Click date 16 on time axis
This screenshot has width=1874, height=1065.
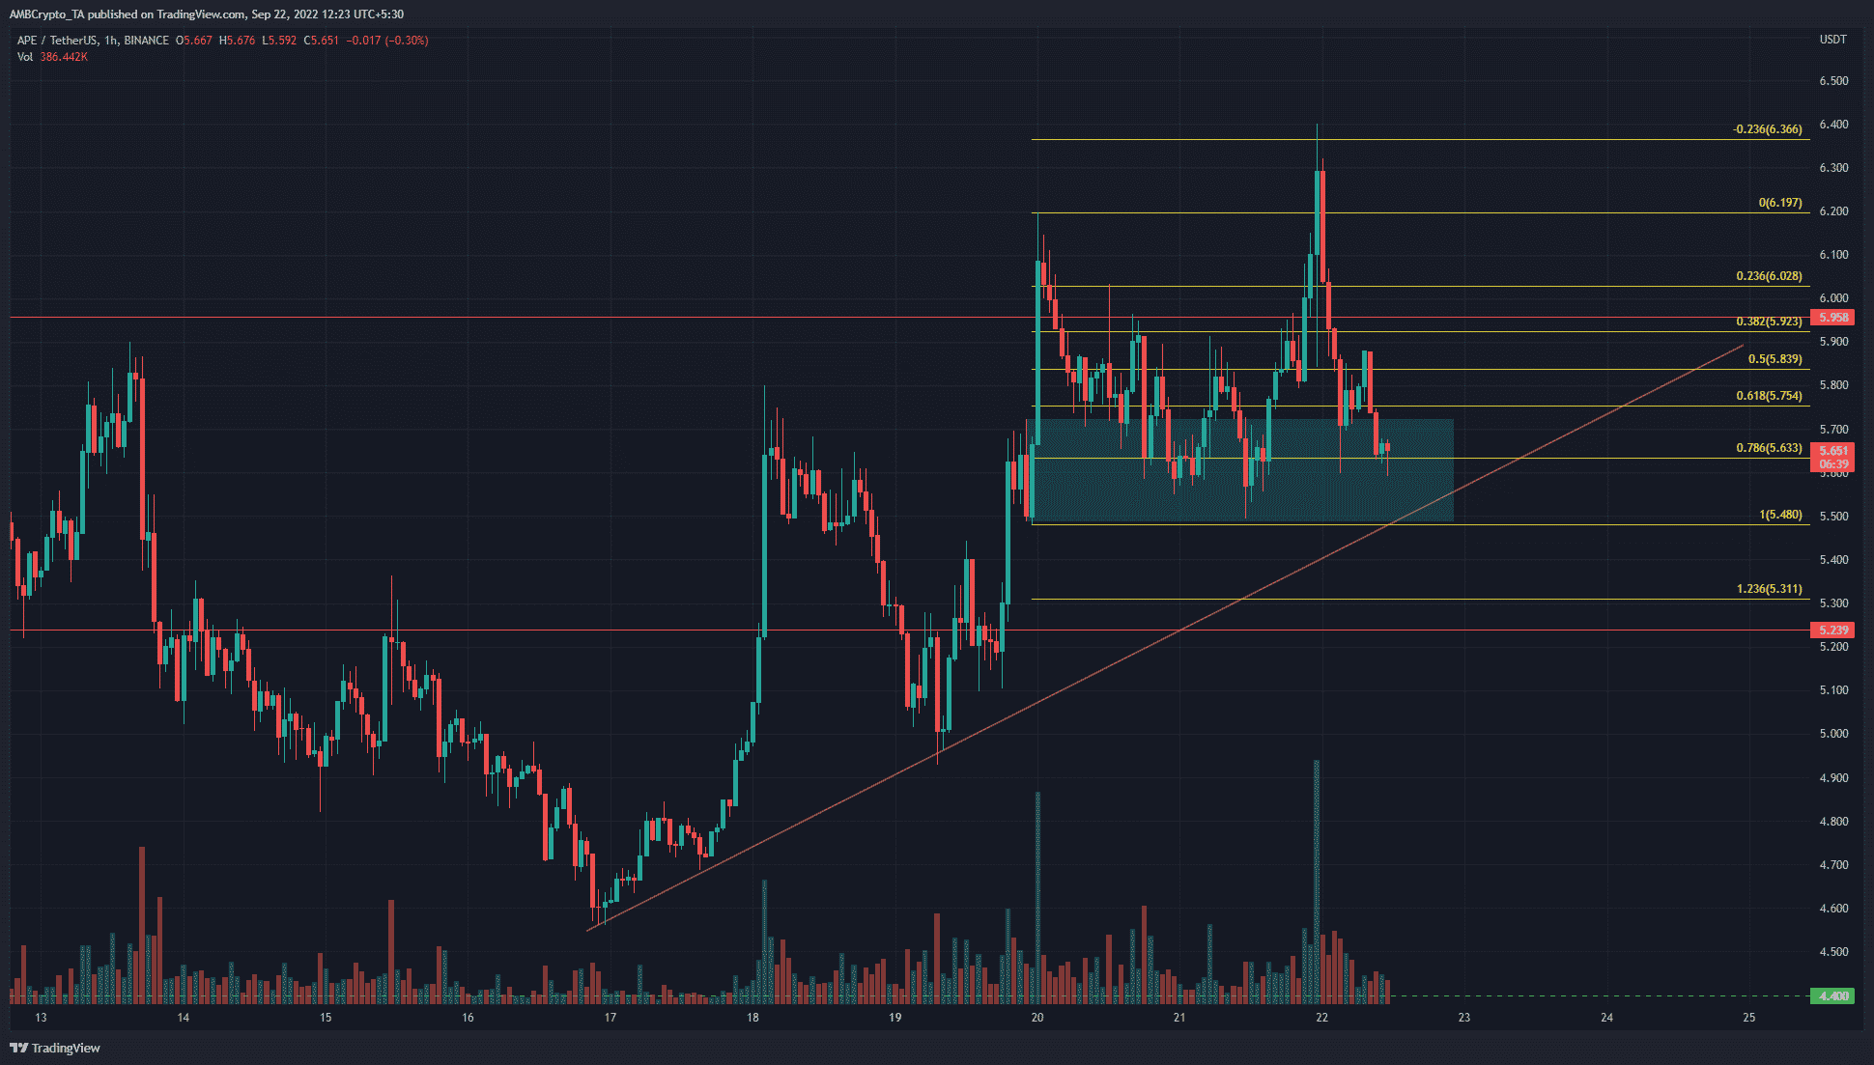tap(468, 1018)
